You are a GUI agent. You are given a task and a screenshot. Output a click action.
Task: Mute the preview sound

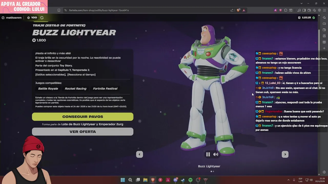tap(216, 154)
